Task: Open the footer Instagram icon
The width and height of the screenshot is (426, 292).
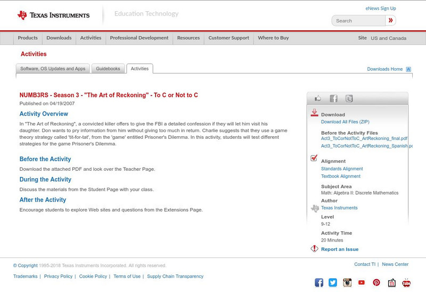Action: (x=347, y=282)
